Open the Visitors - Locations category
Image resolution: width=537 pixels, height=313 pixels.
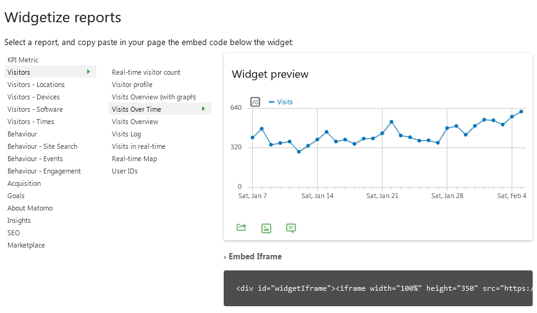(x=36, y=85)
